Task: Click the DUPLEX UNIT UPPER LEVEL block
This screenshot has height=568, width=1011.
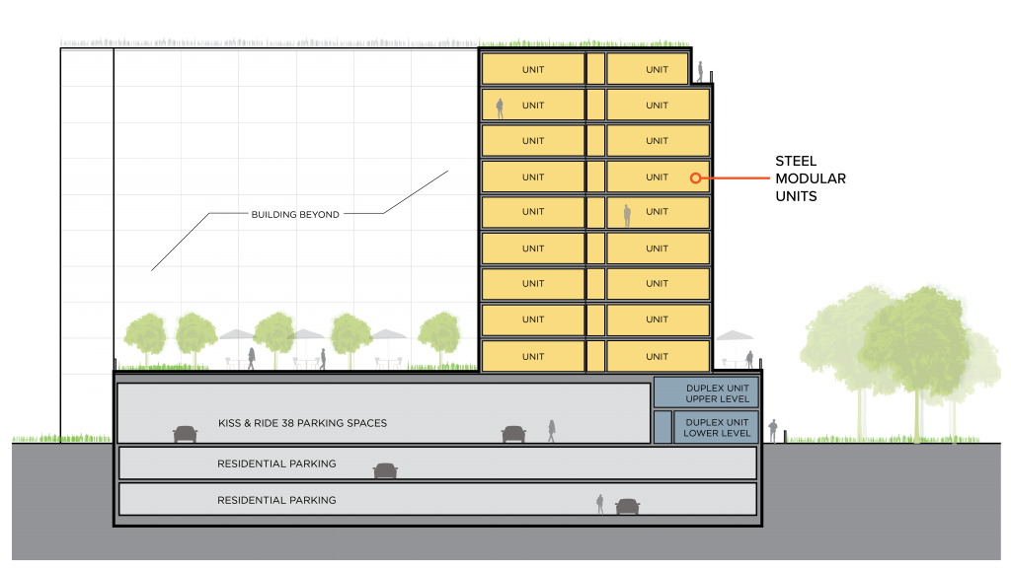Action: coord(706,392)
